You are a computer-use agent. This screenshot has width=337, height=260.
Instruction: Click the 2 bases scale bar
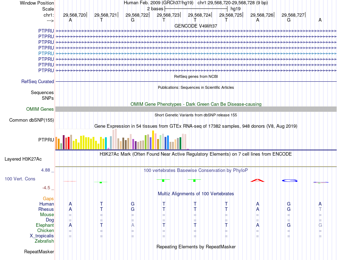[x=196, y=9]
